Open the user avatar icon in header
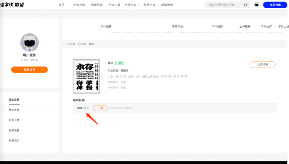 [x=257, y=5]
